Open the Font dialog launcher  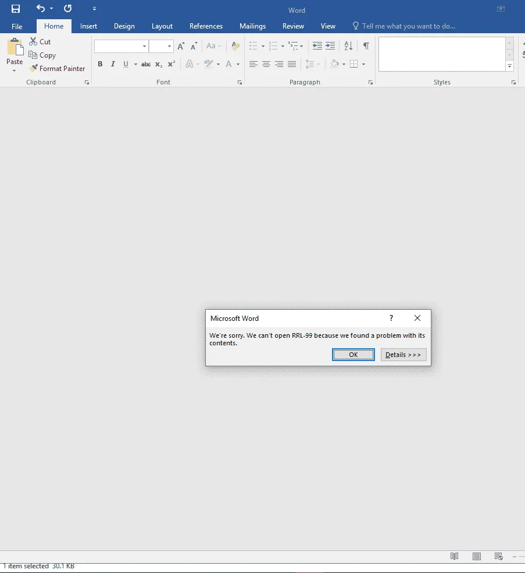(x=240, y=83)
